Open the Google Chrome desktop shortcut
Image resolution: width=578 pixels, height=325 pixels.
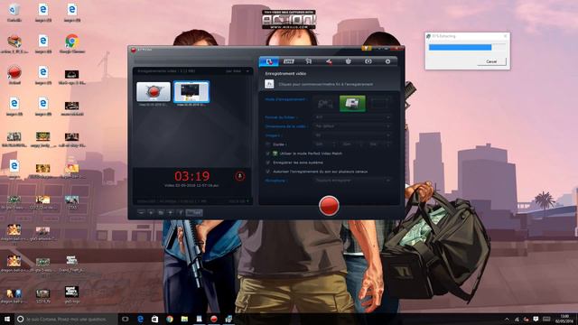72,43
